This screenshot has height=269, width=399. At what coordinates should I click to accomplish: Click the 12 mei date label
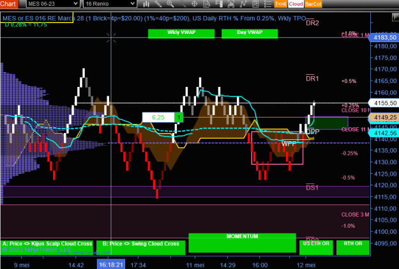(x=306, y=265)
